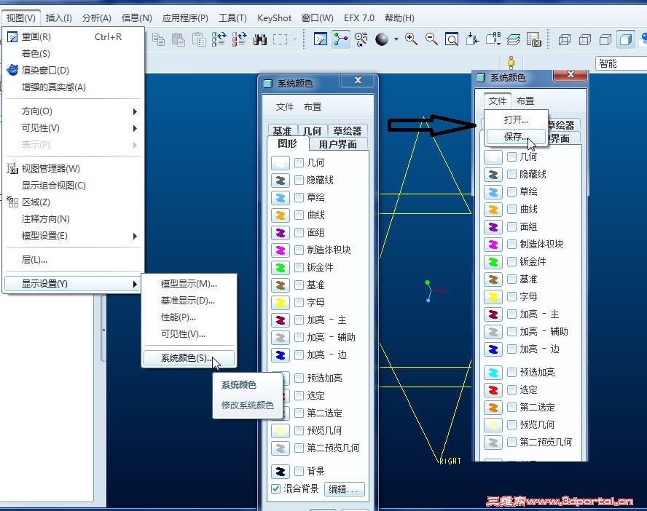Image resolution: width=647 pixels, height=511 pixels.
Task: Click 钣金件 green swatch in left dialog
Action: point(281,268)
